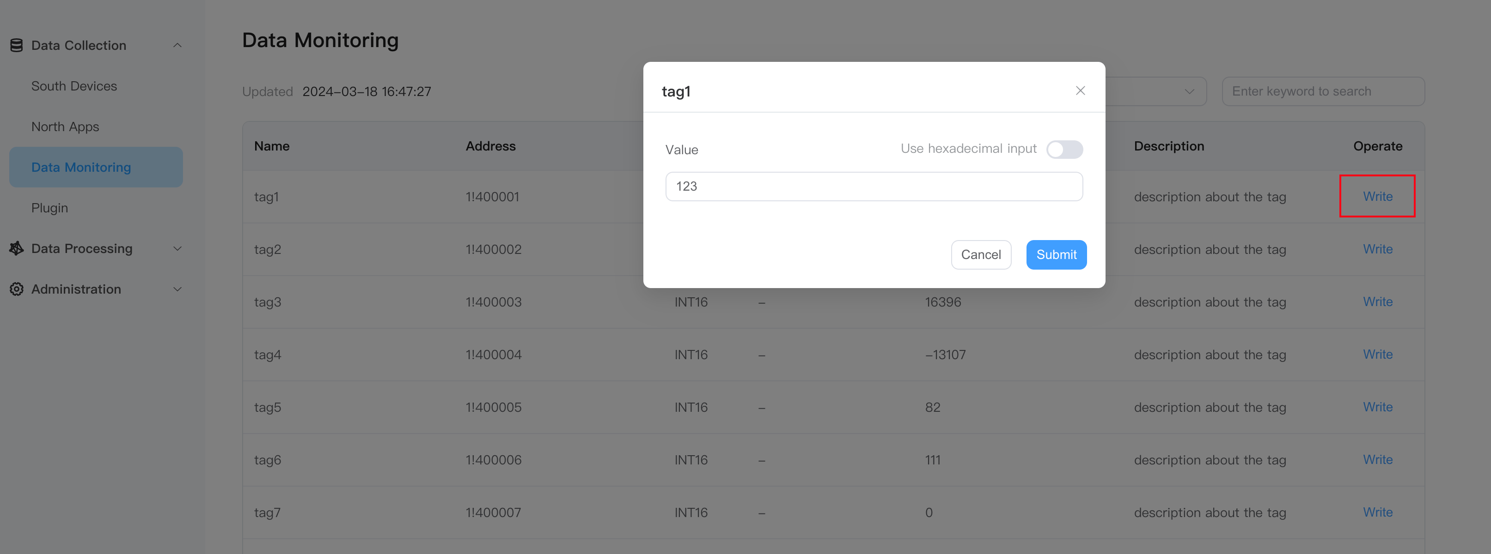Click the Data Collection database icon
The width and height of the screenshot is (1491, 554).
16,45
